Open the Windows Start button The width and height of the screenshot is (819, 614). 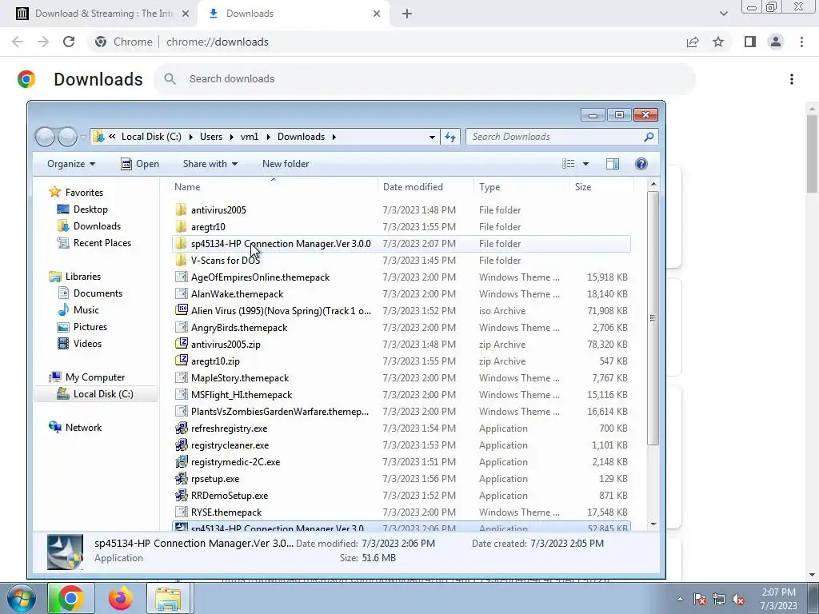[22, 598]
